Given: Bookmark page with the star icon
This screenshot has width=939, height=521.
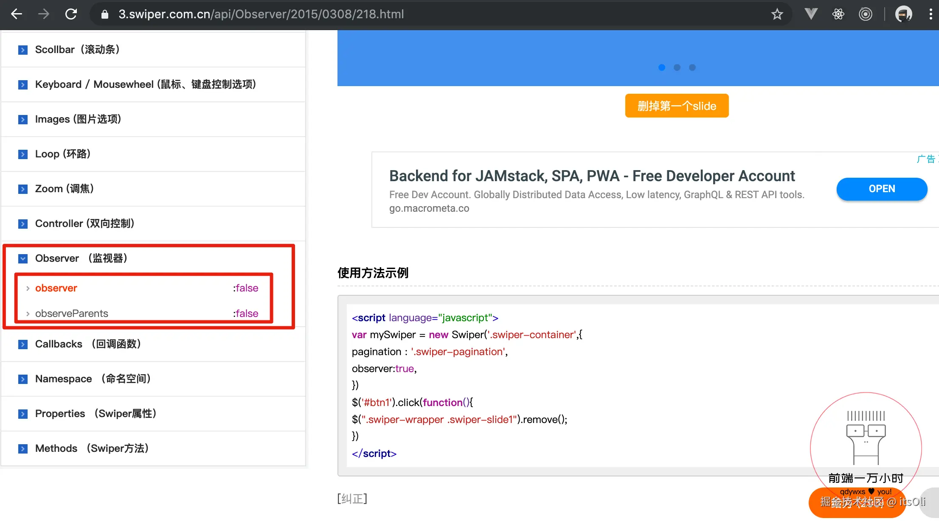Looking at the screenshot, I should click(x=777, y=14).
